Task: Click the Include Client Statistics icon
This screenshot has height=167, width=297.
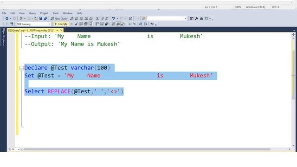Action: [x=107, y=24]
